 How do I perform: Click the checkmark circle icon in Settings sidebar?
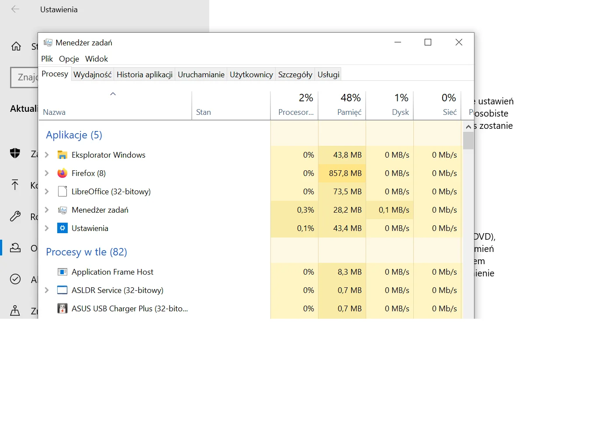[15, 279]
